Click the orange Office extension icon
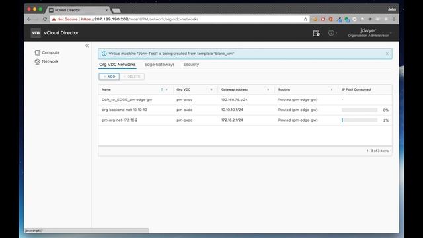Viewport: 423px width, 238px height. point(330,19)
